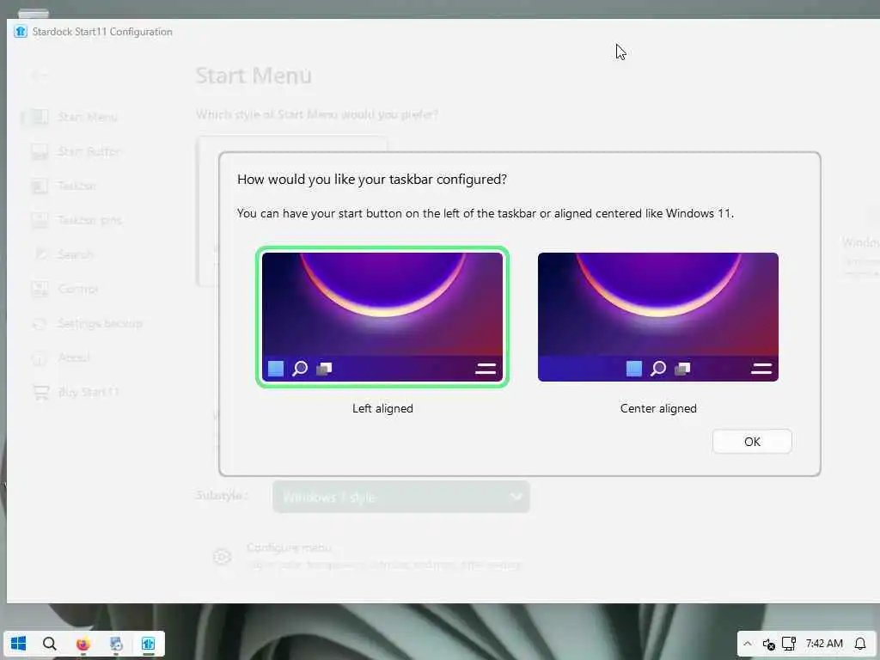Click the Stardock Start11 title bar icon

[x=21, y=32]
